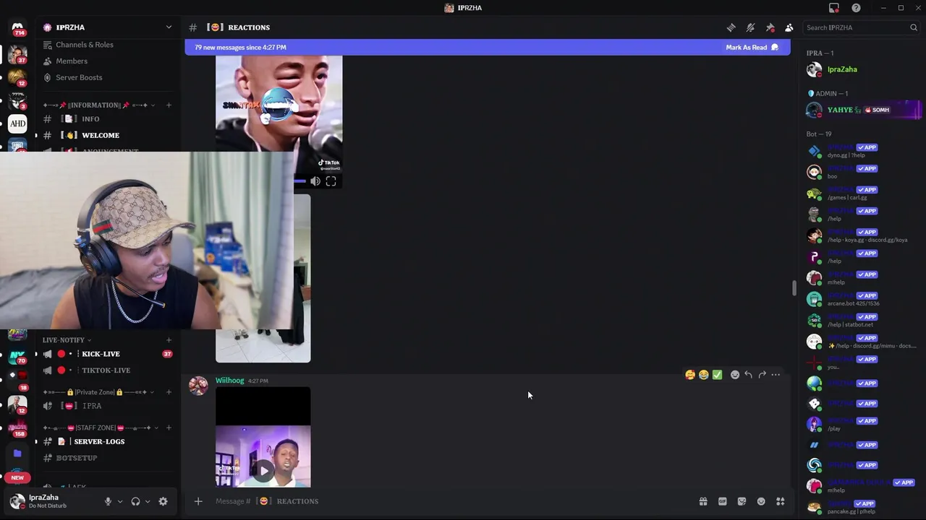
Task: Click the 79 new messages banner text
Action: click(x=240, y=48)
